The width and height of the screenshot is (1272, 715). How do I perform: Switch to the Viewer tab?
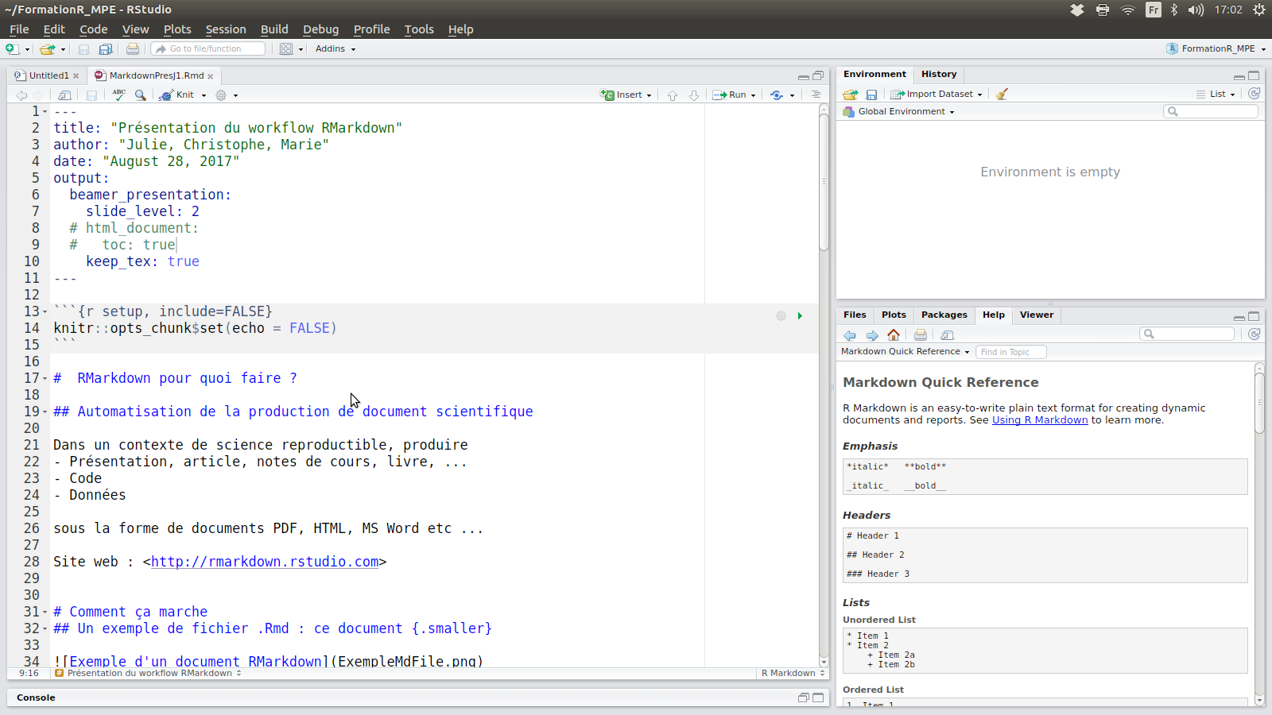(x=1037, y=315)
